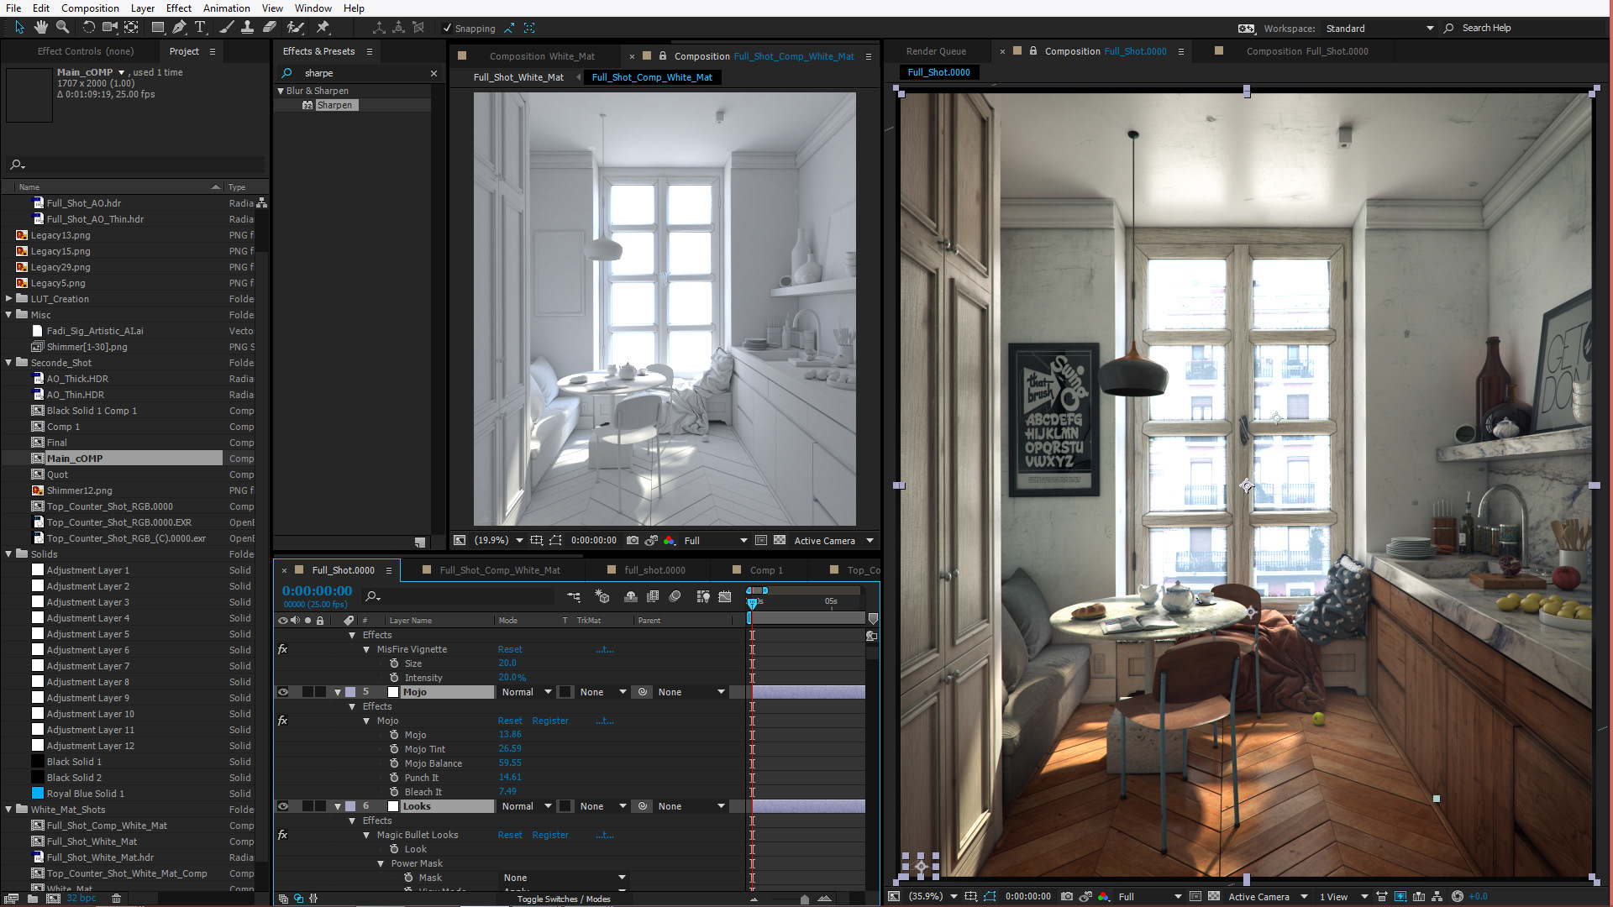Click Toggle Switches / Modes button
The width and height of the screenshot is (1613, 907).
(564, 899)
